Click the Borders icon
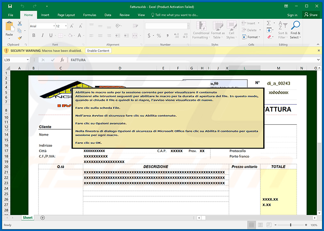The width and height of the screenshot is (324, 231). point(60,36)
